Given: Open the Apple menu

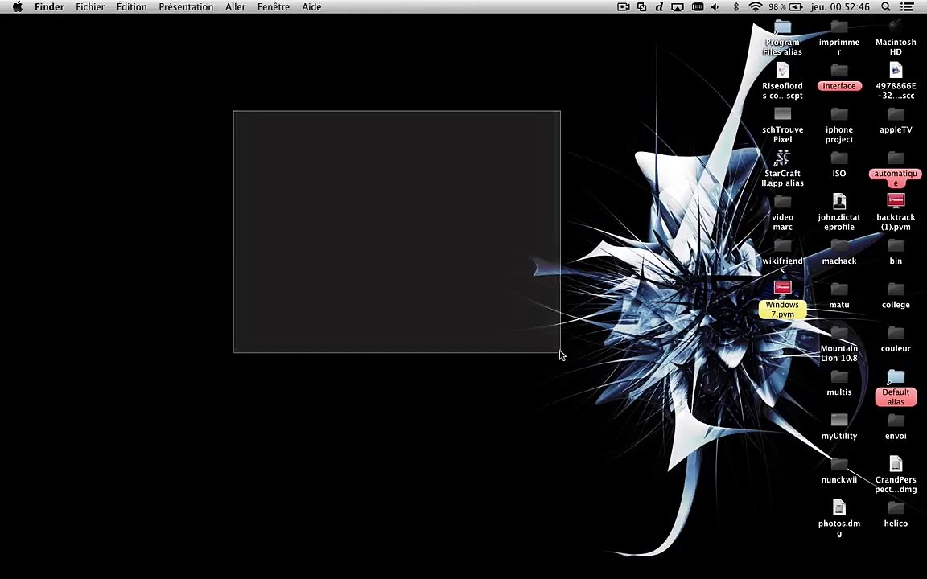Looking at the screenshot, I should coord(18,7).
